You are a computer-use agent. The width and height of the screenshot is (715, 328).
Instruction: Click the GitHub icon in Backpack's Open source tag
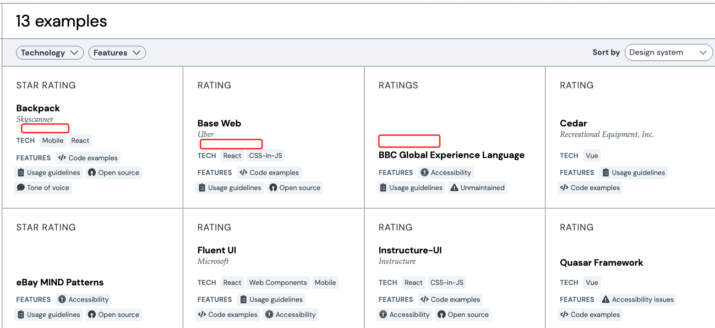coord(92,173)
